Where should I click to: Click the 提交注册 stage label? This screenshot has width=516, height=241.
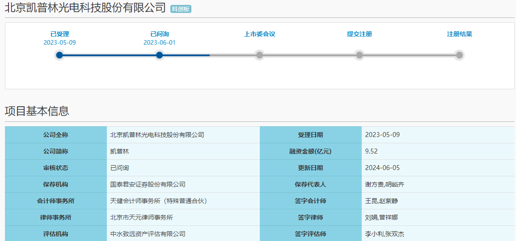359,34
